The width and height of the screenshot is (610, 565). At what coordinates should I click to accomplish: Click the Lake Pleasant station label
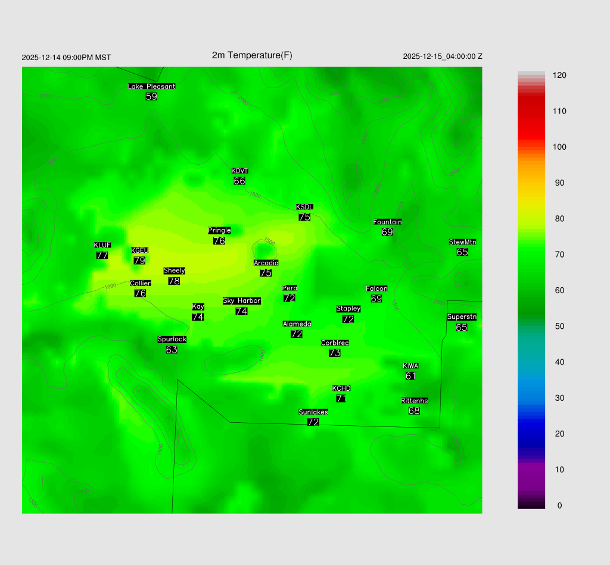(x=151, y=86)
